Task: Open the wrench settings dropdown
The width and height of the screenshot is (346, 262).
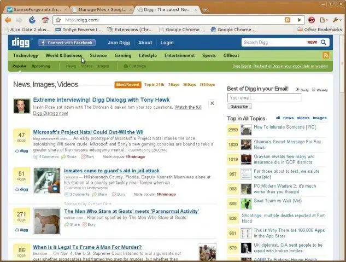Action: [x=337, y=20]
